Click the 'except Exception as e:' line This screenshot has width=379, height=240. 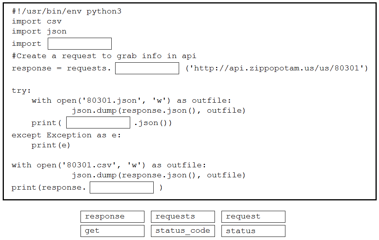coord(66,135)
